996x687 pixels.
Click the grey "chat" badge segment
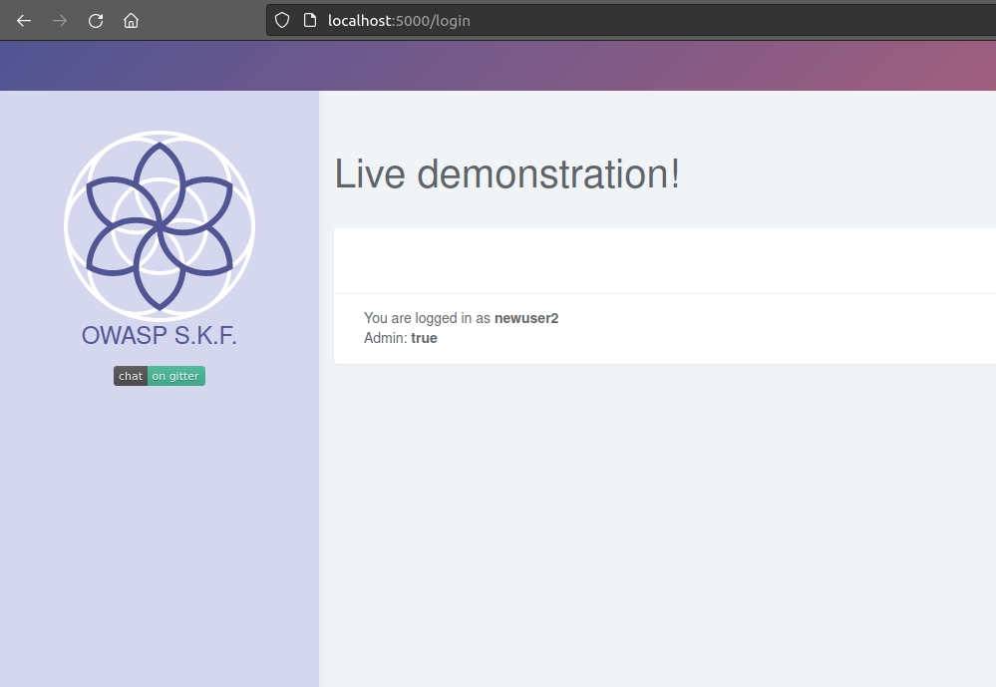coord(131,376)
